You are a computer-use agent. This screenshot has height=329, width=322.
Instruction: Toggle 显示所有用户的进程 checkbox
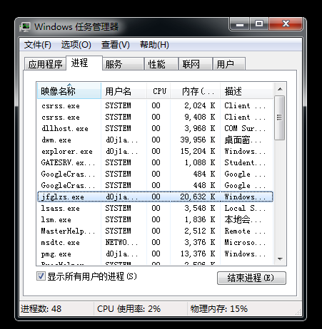click(x=41, y=276)
